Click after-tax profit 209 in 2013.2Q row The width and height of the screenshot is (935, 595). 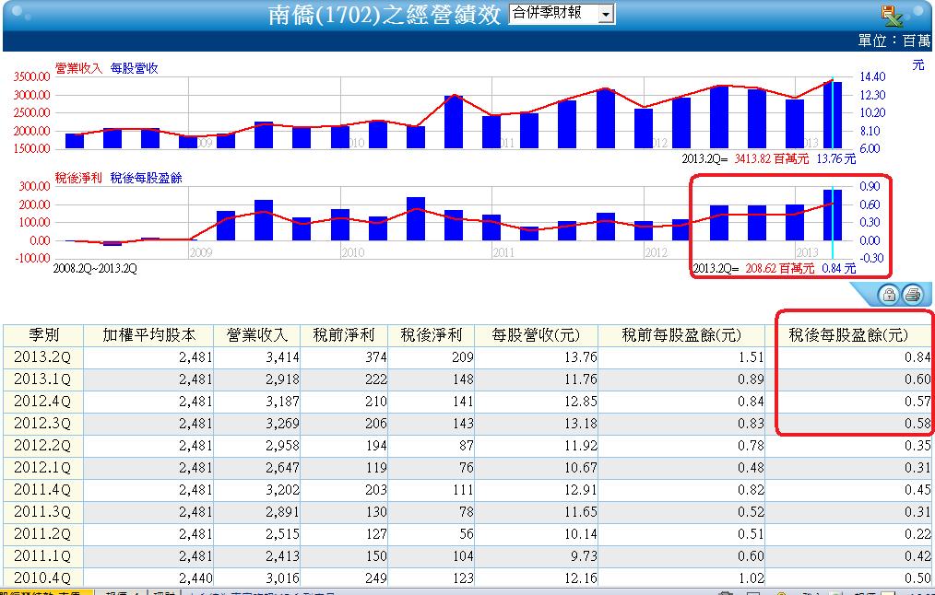463,357
